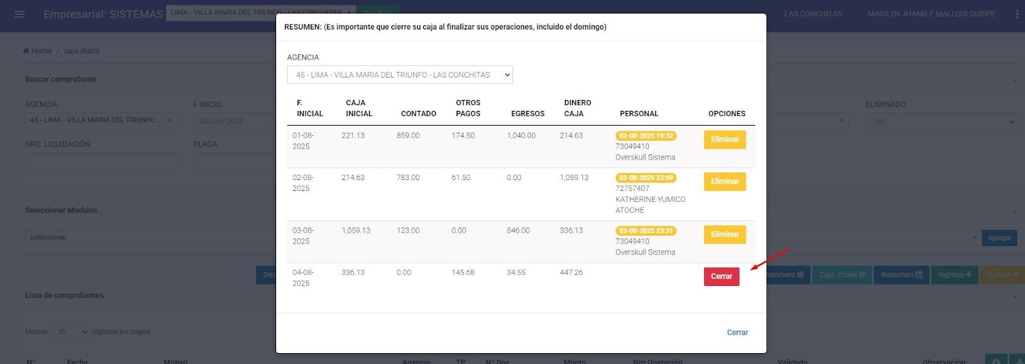This screenshot has width=1025, height=364.
Task: Dismiss modal with the footer Cerrar link
Action: pos(737,333)
